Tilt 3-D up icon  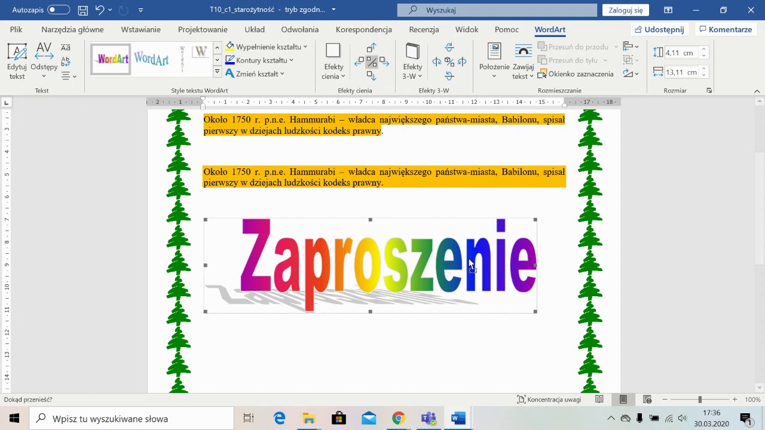click(449, 48)
